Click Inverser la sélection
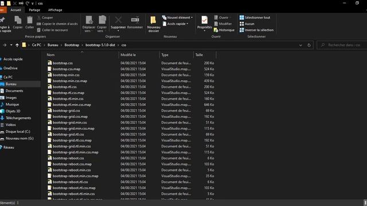Viewport: 367px width, 206px height. pyautogui.click(x=256, y=30)
